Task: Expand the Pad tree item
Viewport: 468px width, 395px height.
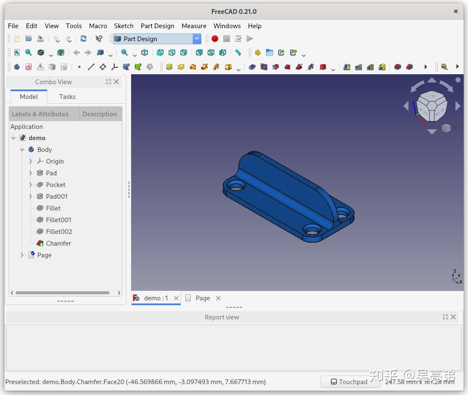Action: [x=30, y=173]
